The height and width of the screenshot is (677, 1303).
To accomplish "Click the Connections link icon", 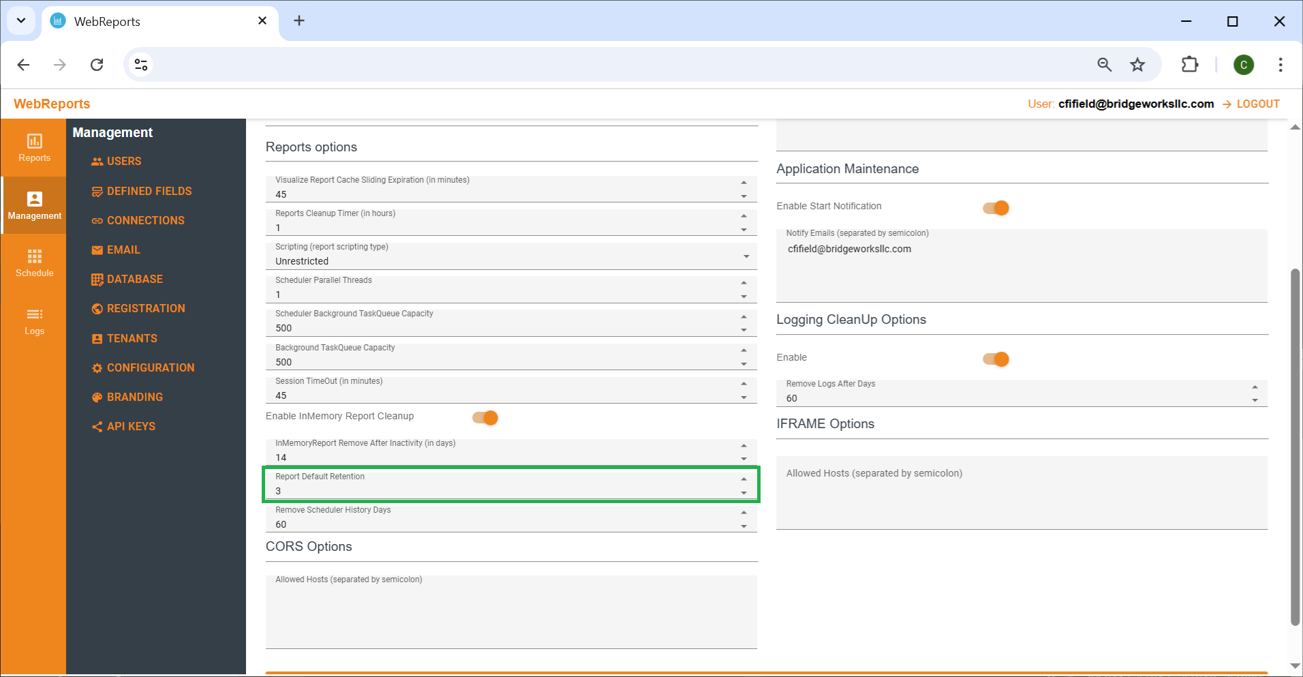I will [97, 221].
